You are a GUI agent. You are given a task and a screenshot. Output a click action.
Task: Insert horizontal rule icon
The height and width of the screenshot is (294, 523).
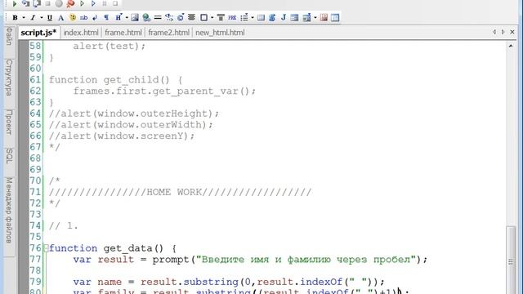coord(158,18)
